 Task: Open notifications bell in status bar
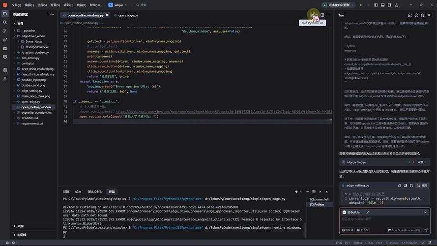[430, 243]
